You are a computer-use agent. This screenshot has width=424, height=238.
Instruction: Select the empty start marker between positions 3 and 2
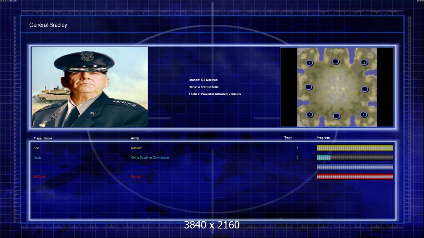[336, 62]
